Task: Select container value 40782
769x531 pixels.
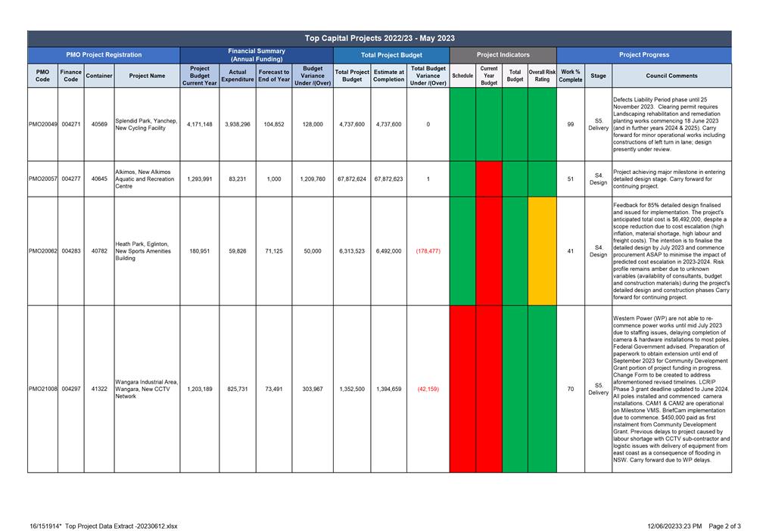Action: 99,251
